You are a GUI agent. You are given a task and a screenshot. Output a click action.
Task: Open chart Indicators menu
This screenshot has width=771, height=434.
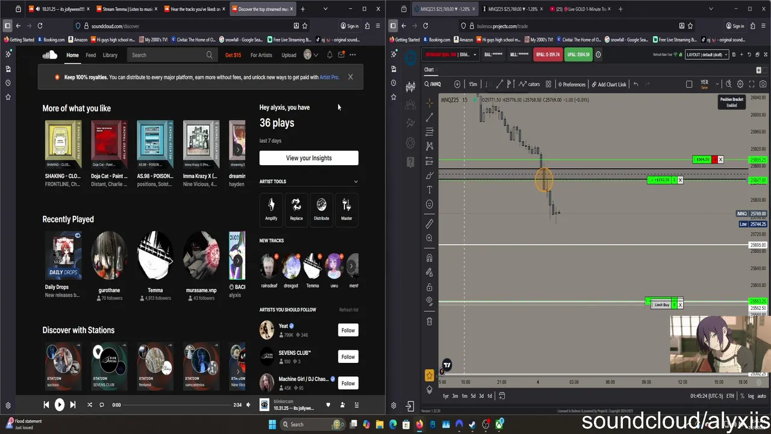tap(529, 84)
